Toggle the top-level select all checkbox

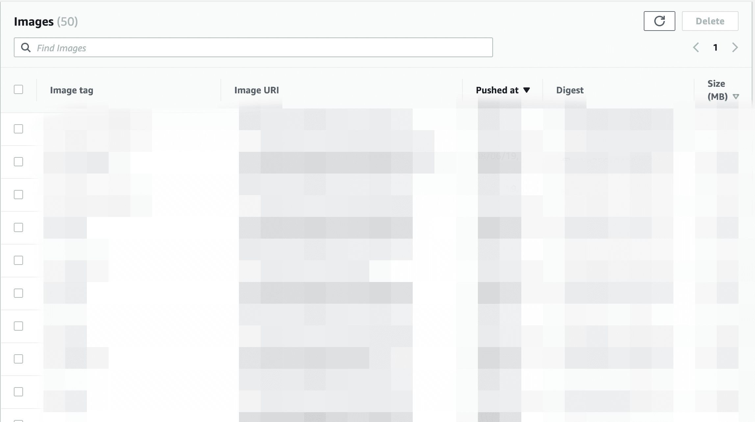pos(19,90)
